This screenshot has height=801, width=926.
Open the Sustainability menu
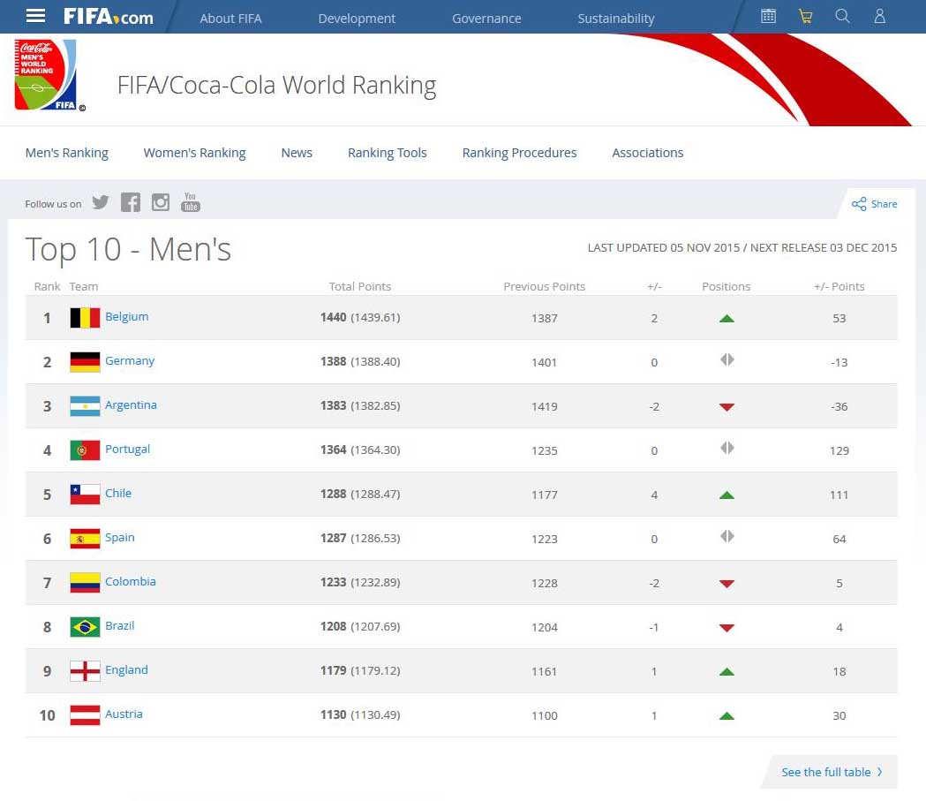click(616, 19)
